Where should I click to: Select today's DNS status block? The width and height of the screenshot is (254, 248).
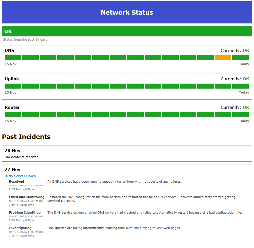(240, 57)
